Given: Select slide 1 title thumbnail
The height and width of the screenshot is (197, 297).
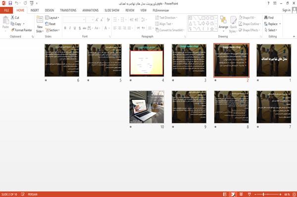Looking at the screenshot, I should [274, 60].
